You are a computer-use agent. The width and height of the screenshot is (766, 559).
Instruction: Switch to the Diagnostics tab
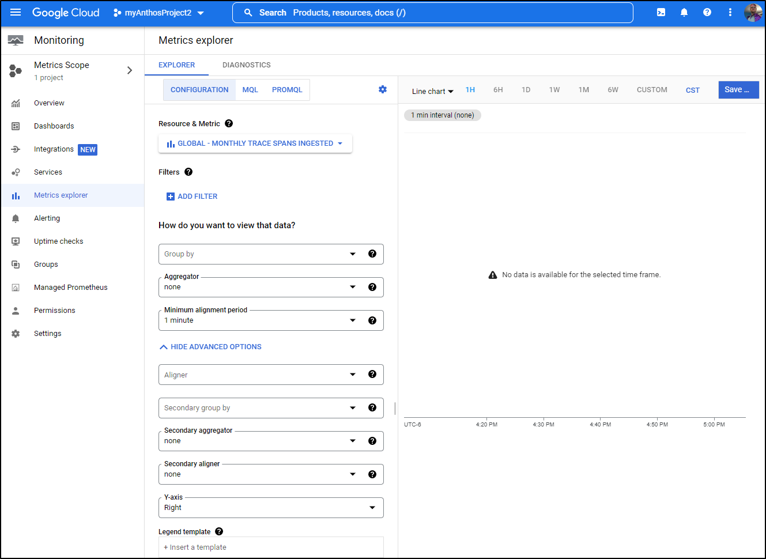[x=247, y=65]
